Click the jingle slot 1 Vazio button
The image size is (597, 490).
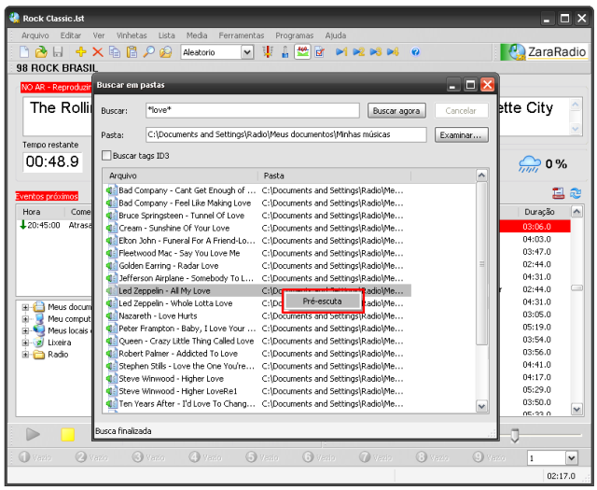(x=35, y=456)
